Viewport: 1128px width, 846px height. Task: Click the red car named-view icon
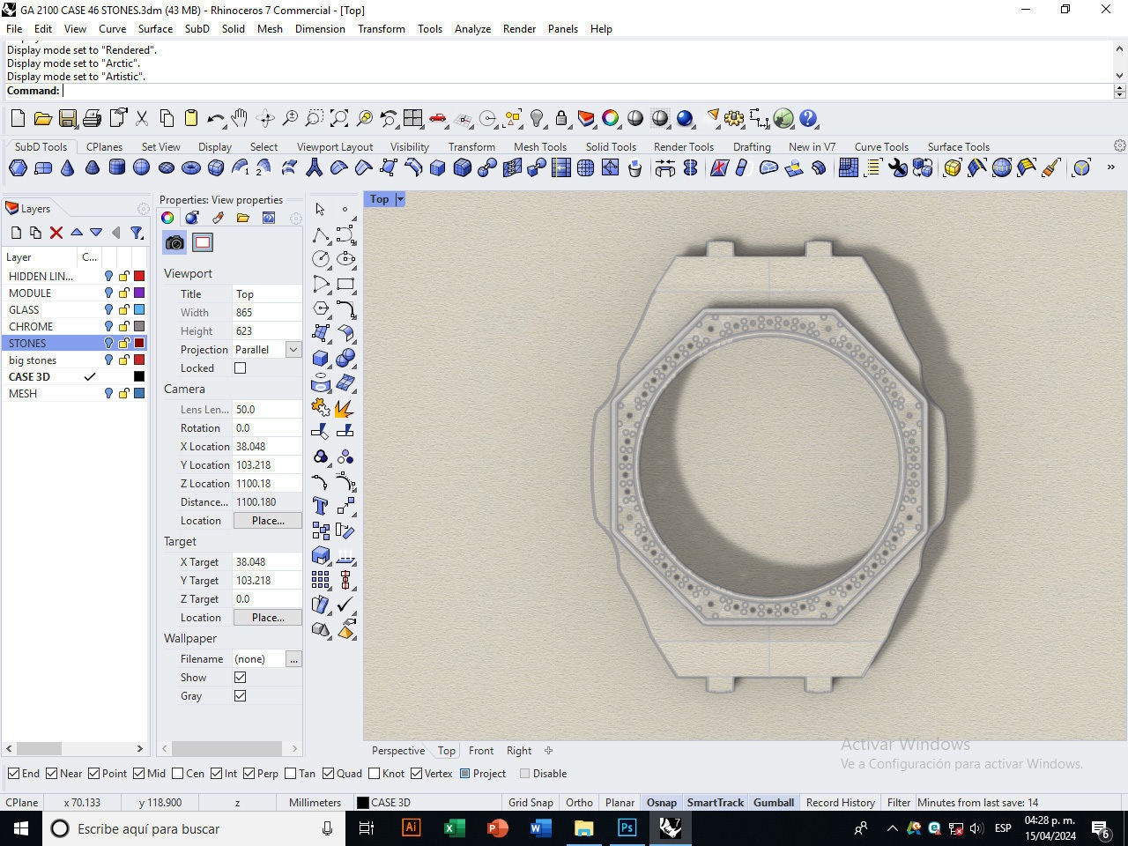438,118
